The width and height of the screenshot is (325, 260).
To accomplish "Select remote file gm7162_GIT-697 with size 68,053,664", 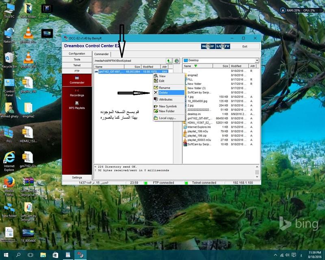I will coord(131,72).
